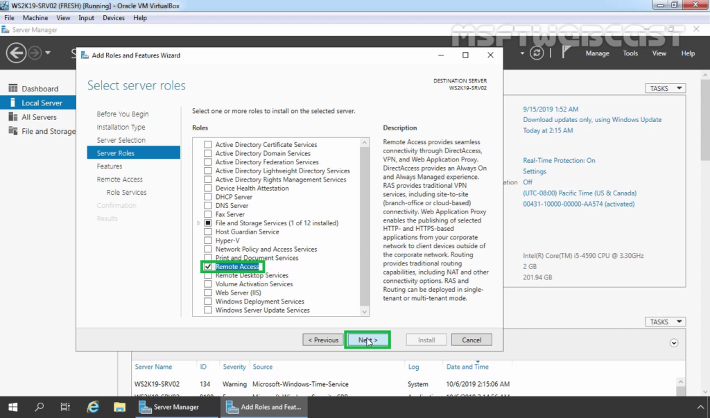The height and width of the screenshot is (418, 710).
Task: Open Server Manager Help menu
Action: [688, 53]
